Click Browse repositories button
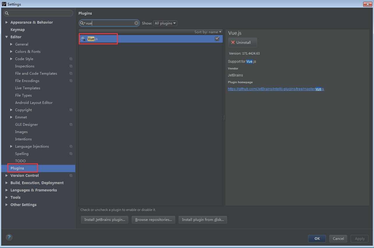The height and width of the screenshot is (248, 374). tap(153, 220)
